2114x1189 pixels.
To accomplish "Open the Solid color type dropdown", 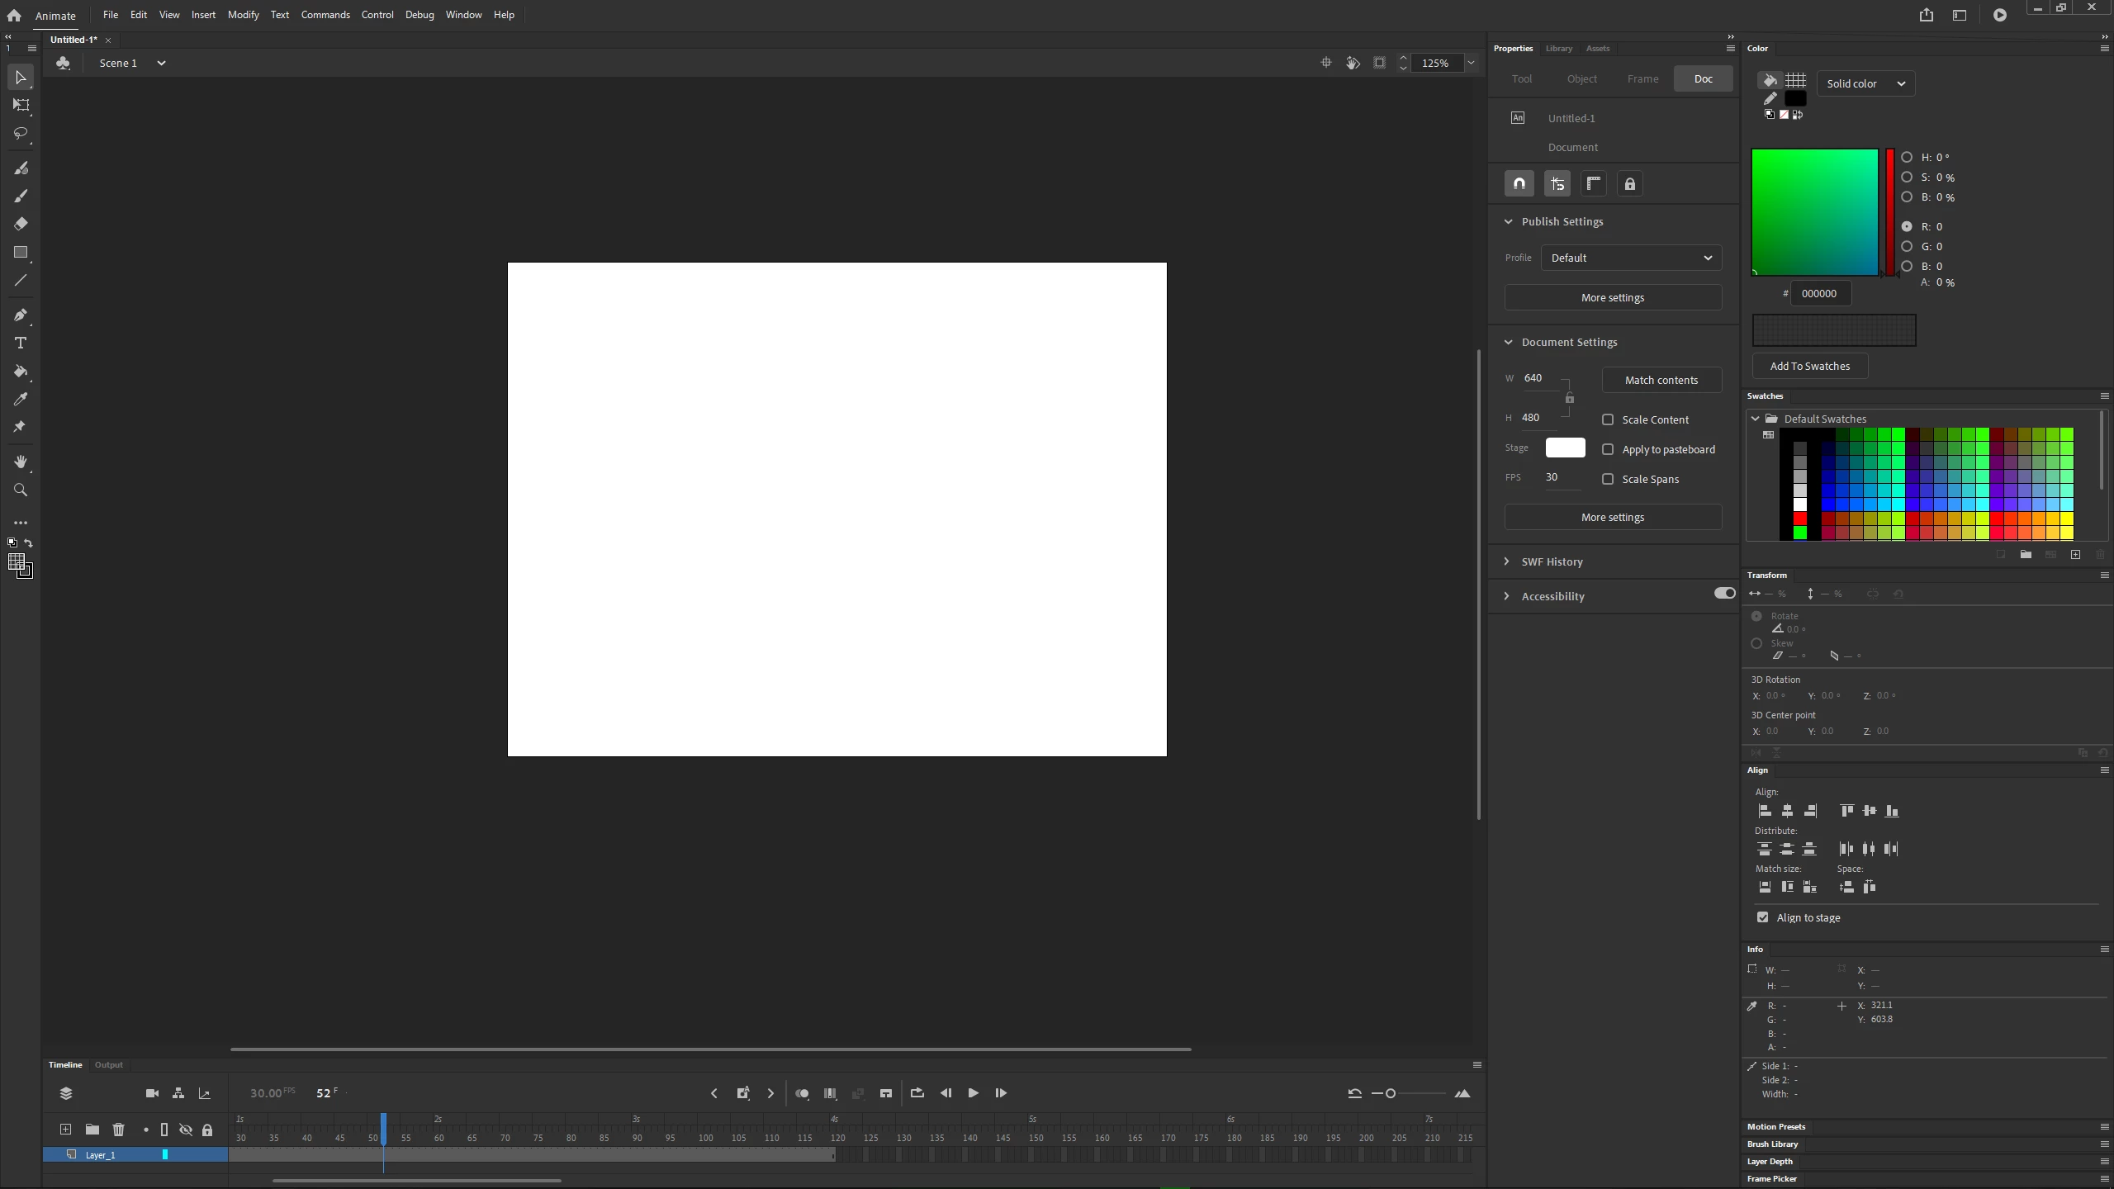I will [x=1865, y=83].
